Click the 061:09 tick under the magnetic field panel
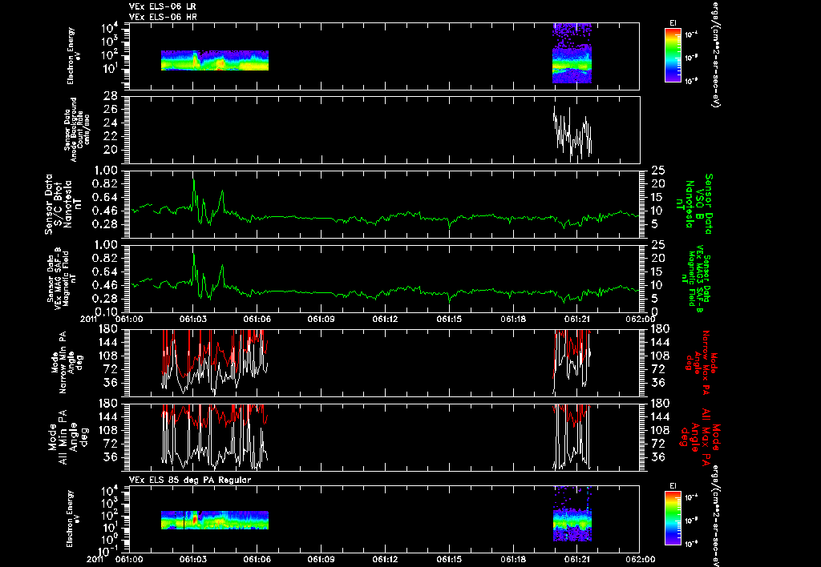 coord(321,319)
